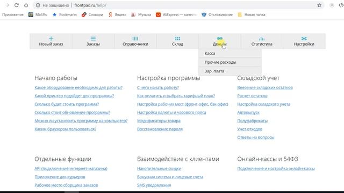
Task: Open link Бонусная система и лицевые счета
Action: 170,177
